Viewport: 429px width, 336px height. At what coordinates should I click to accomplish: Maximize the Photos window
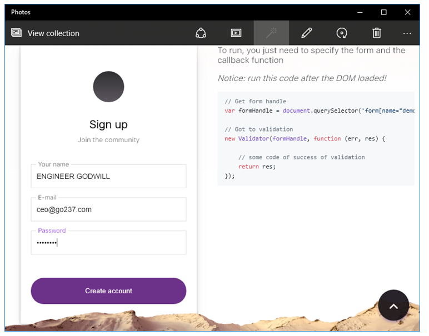(x=383, y=12)
